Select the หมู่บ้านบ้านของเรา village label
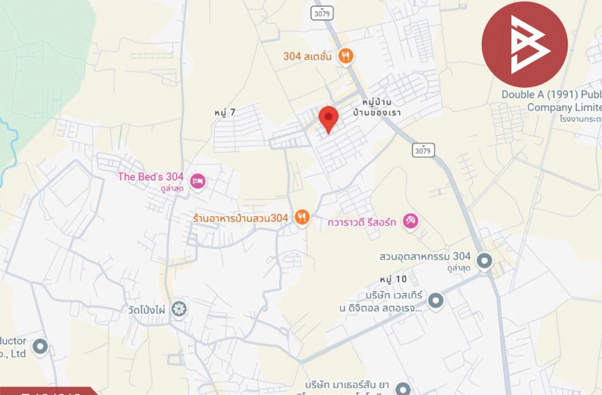Viewport: 602px width, 395px height. coord(377,107)
